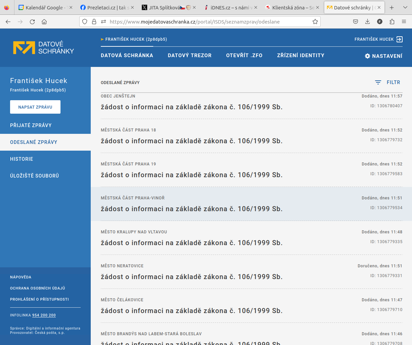This screenshot has width=412, height=345.
Task: Select Odeslané zprávy in the sidebar
Action: click(45, 142)
